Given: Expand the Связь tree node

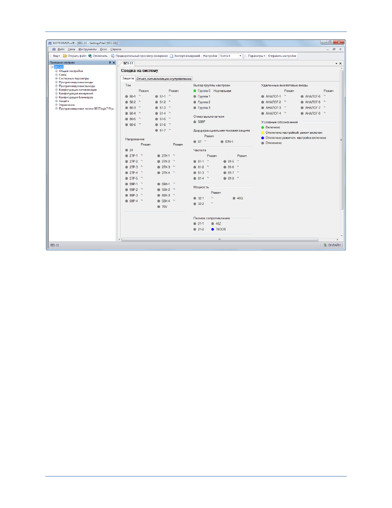Looking at the screenshot, I should coord(56,74).
